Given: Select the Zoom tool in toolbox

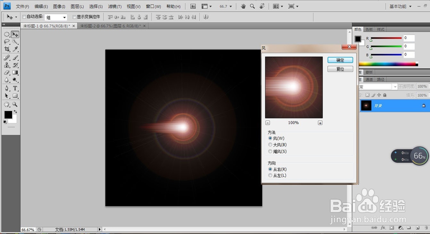Looking at the screenshot, I should (x=15, y=104).
